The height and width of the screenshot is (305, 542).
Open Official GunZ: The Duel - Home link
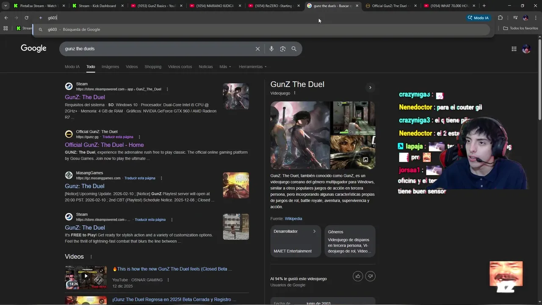point(104,145)
